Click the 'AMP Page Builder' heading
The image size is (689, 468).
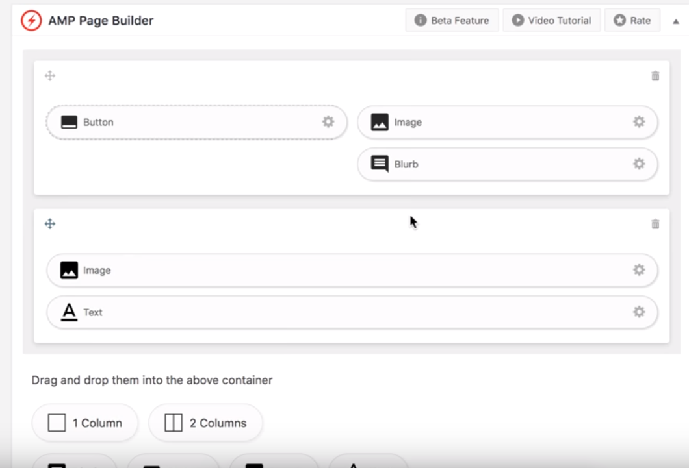[x=101, y=21]
